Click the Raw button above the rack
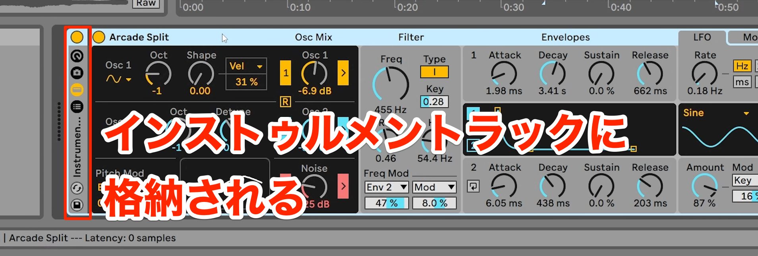The height and width of the screenshot is (256, 758). point(146,4)
